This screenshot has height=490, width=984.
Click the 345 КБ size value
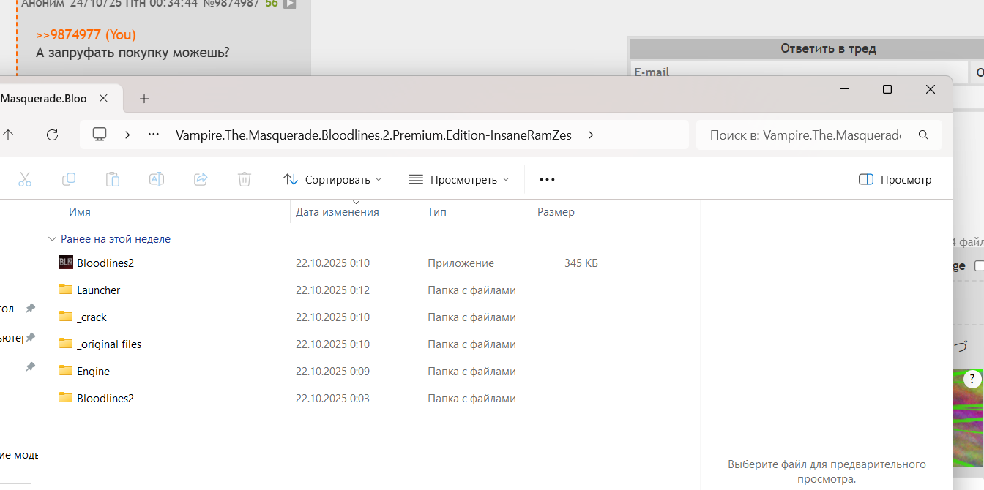coord(581,263)
